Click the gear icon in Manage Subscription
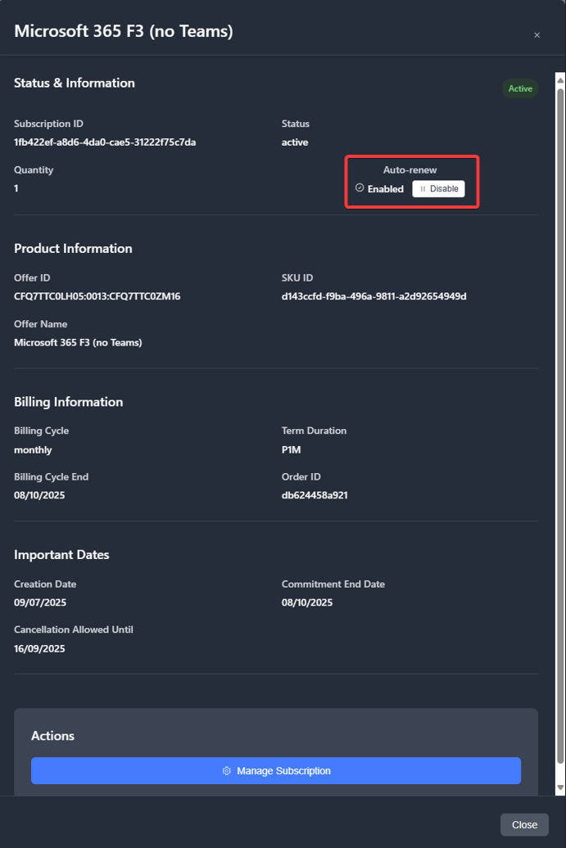Viewport: 566px width, 848px height. [227, 771]
